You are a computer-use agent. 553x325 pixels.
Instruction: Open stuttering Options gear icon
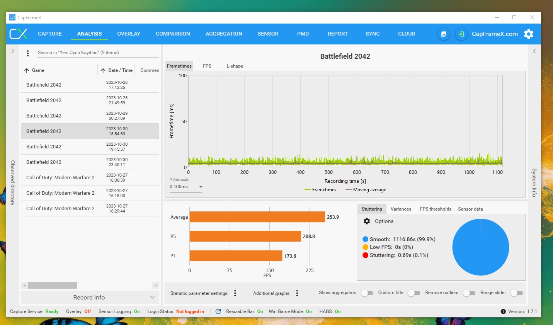click(x=367, y=221)
